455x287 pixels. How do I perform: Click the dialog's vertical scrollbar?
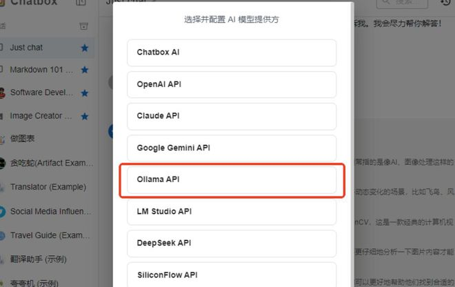352,144
